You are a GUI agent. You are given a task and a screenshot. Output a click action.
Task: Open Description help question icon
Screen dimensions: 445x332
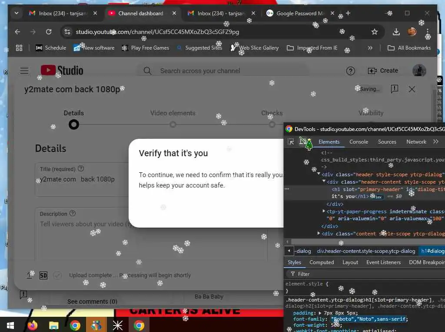point(73,213)
